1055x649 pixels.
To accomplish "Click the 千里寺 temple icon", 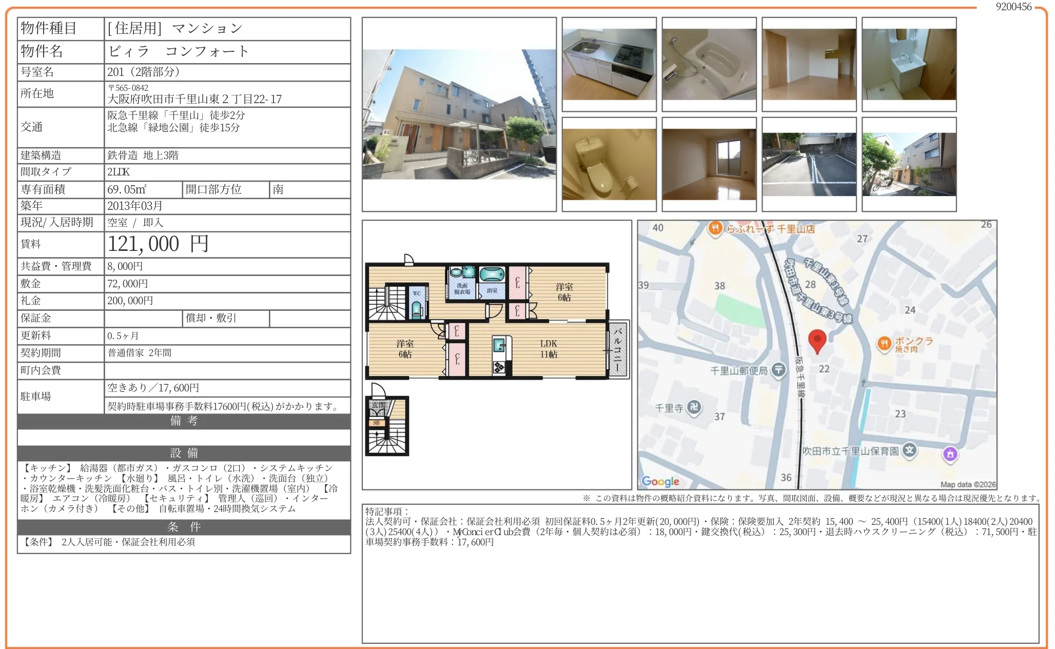I will click(x=694, y=407).
